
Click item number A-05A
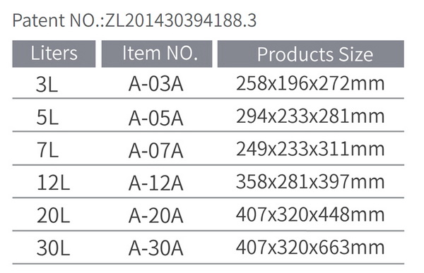pos(156,119)
